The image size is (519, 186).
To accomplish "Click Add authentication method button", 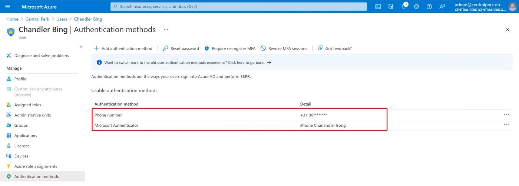I will coord(123,48).
